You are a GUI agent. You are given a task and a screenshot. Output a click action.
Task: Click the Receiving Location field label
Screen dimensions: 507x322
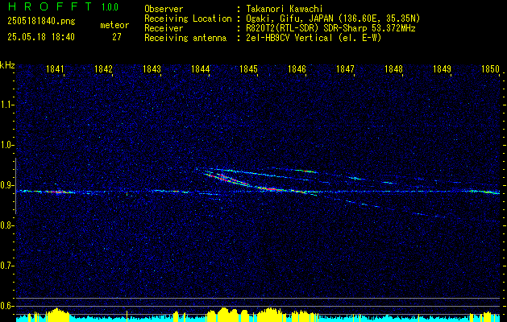[x=188, y=19]
